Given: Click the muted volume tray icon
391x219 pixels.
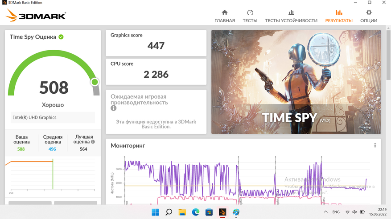Looking at the screenshot, I should 354,212.
